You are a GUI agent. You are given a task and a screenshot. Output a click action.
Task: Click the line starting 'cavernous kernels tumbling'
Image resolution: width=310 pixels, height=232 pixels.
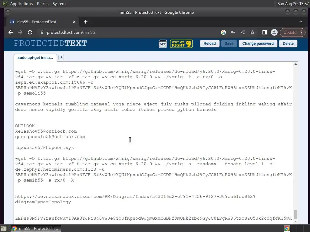(x=153, y=104)
